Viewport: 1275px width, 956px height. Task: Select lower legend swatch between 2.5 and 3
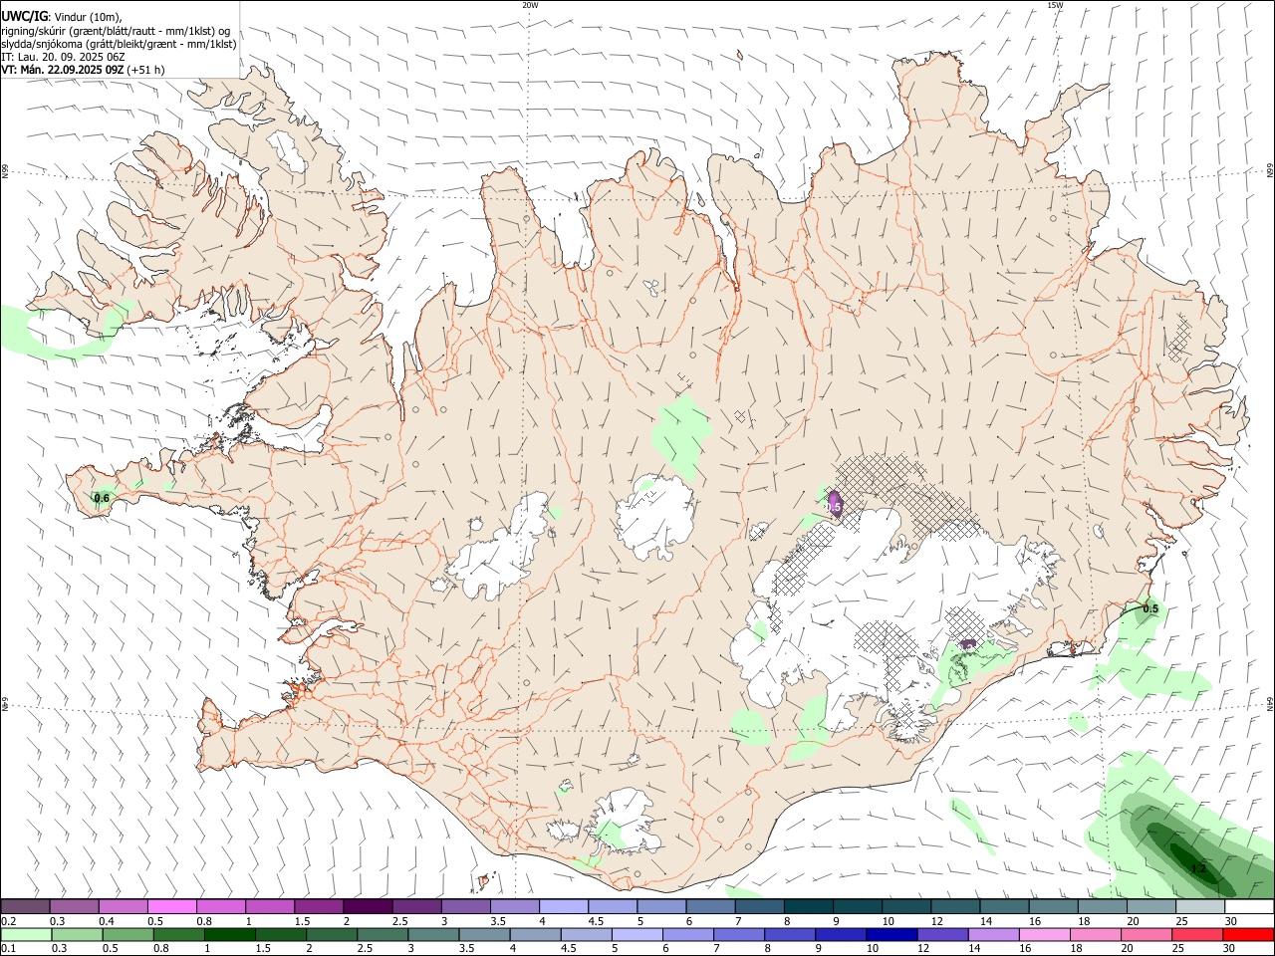click(382, 934)
